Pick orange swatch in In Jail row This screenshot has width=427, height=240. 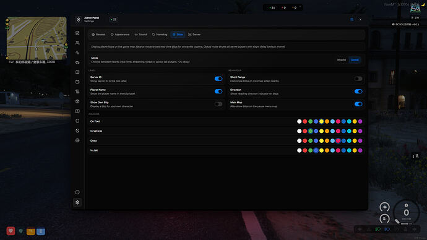tap(327, 150)
